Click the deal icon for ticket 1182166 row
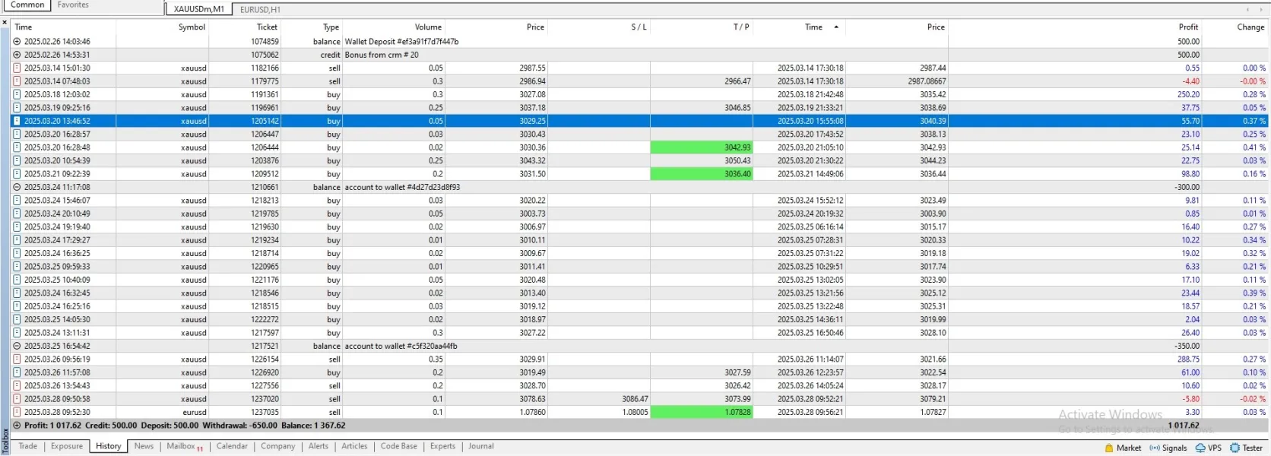Viewport: 1271px width, 456px height. [x=17, y=68]
